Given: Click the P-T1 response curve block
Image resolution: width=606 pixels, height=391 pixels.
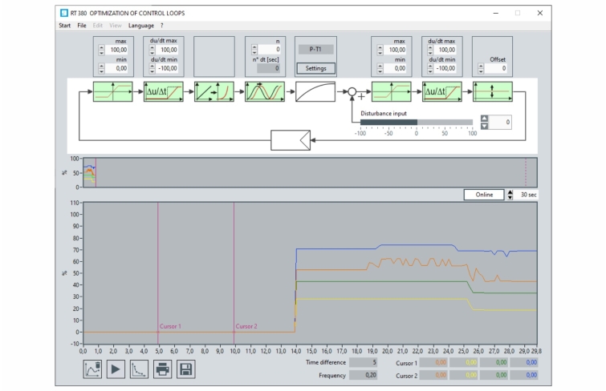Looking at the screenshot, I should (x=315, y=92).
